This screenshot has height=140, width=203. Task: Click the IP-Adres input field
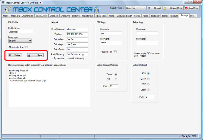click(x=77, y=34)
